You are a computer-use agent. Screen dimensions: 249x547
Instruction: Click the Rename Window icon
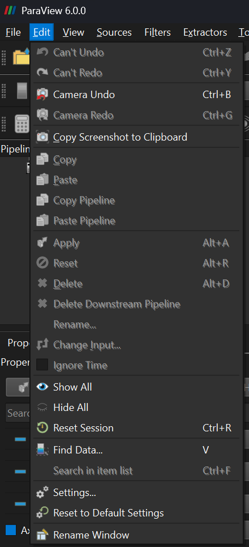coord(42,535)
